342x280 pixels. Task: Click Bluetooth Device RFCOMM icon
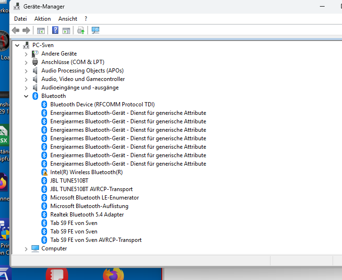coord(44,104)
